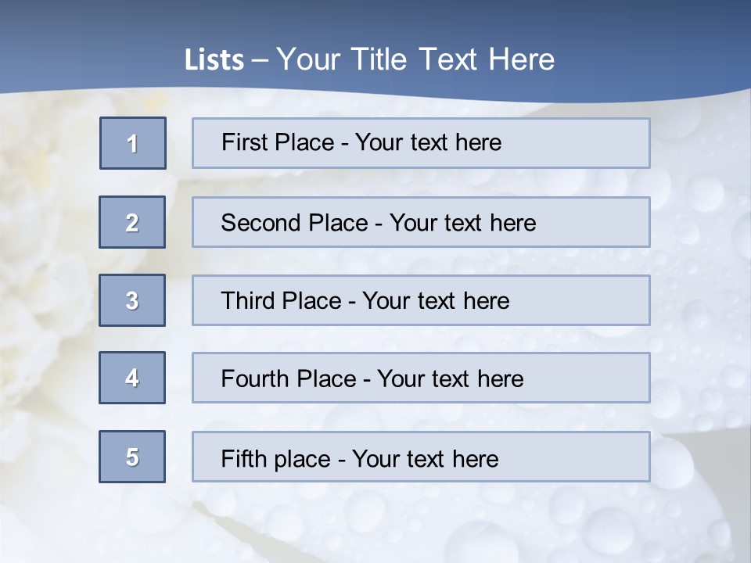The image size is (751, 563).
Task: Click the word 'Third' in list
Action: 247,301
